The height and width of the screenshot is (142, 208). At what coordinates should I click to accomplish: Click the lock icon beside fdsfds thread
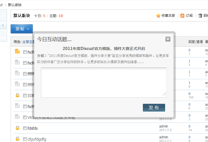tap(18, 128)
